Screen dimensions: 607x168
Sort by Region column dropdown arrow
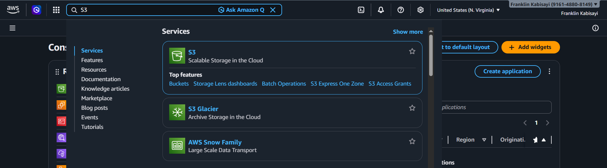[484, 140]
